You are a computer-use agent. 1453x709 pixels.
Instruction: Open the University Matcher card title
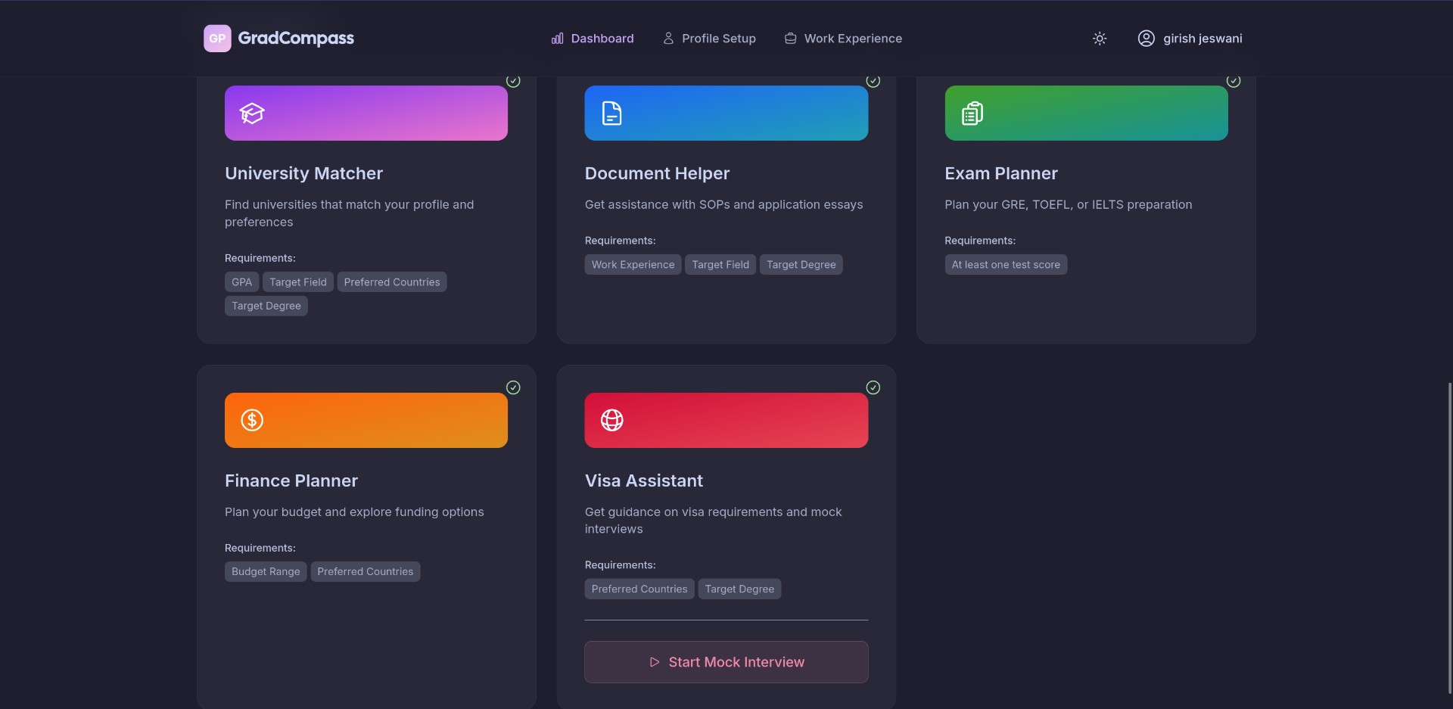point(303,173)
